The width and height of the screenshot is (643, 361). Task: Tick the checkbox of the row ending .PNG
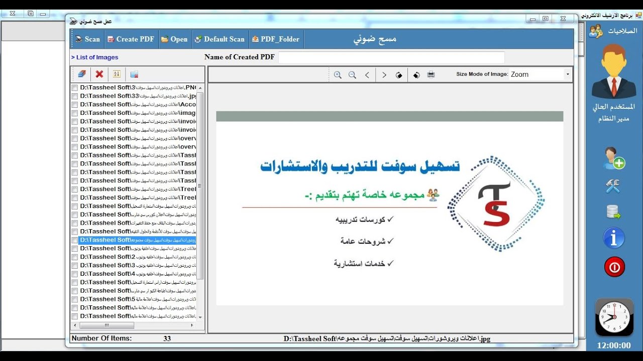click(x=75, y=88)
